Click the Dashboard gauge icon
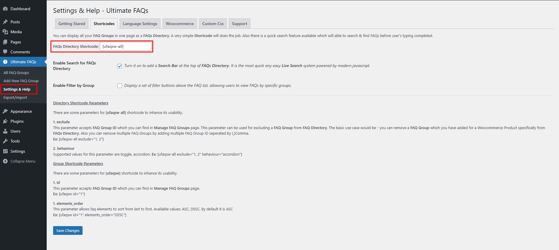The height and width of the screenshot is (250, 559). click(5, 9)
